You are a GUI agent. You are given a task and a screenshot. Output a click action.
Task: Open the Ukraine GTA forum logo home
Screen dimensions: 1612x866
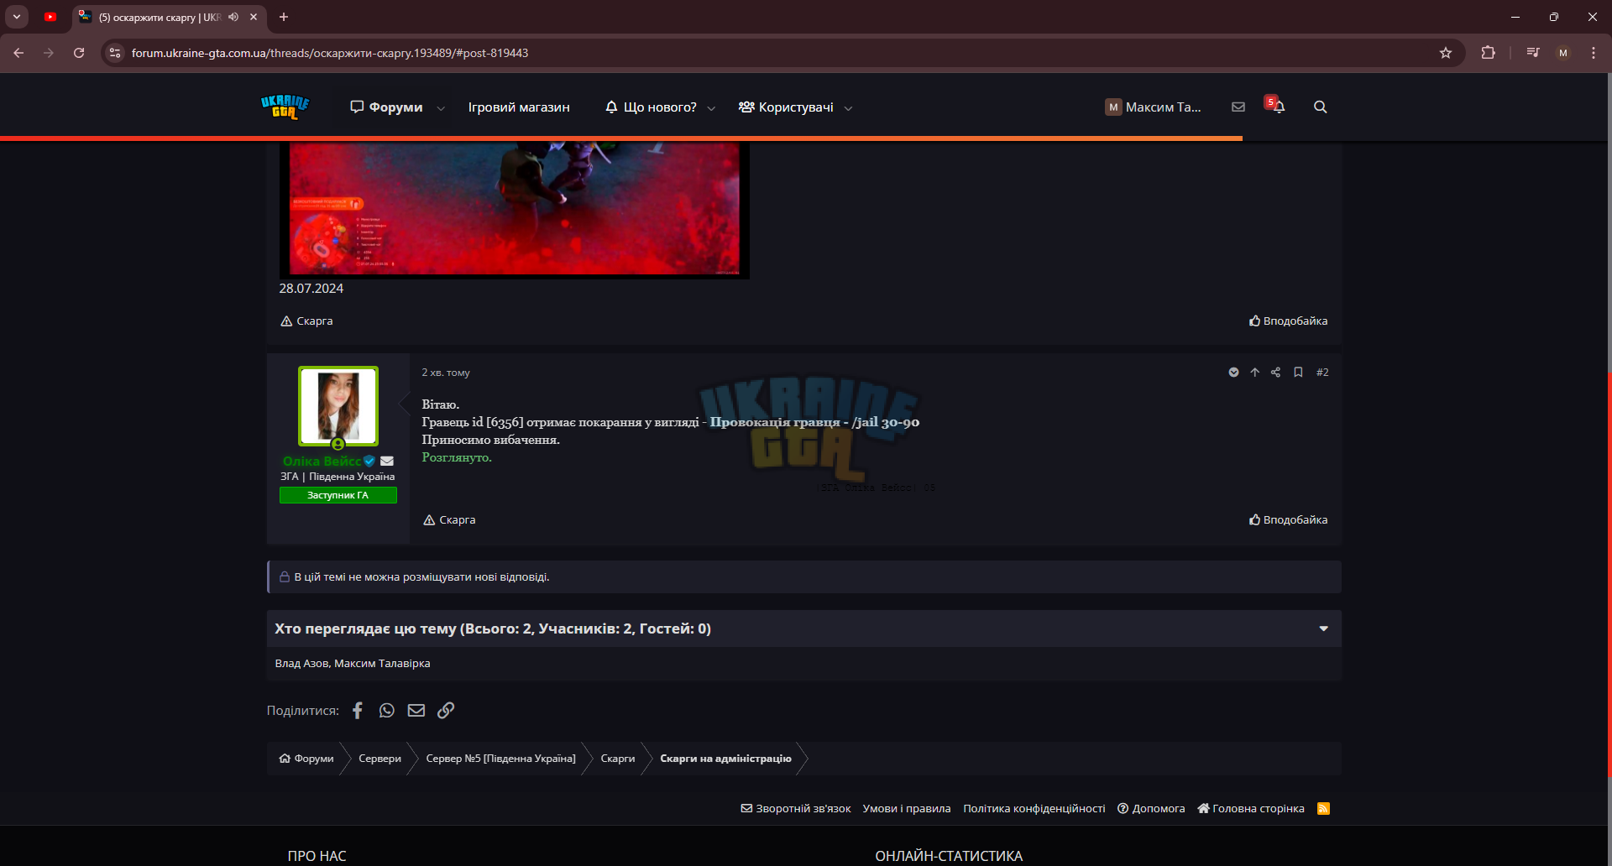pos(285,107)
